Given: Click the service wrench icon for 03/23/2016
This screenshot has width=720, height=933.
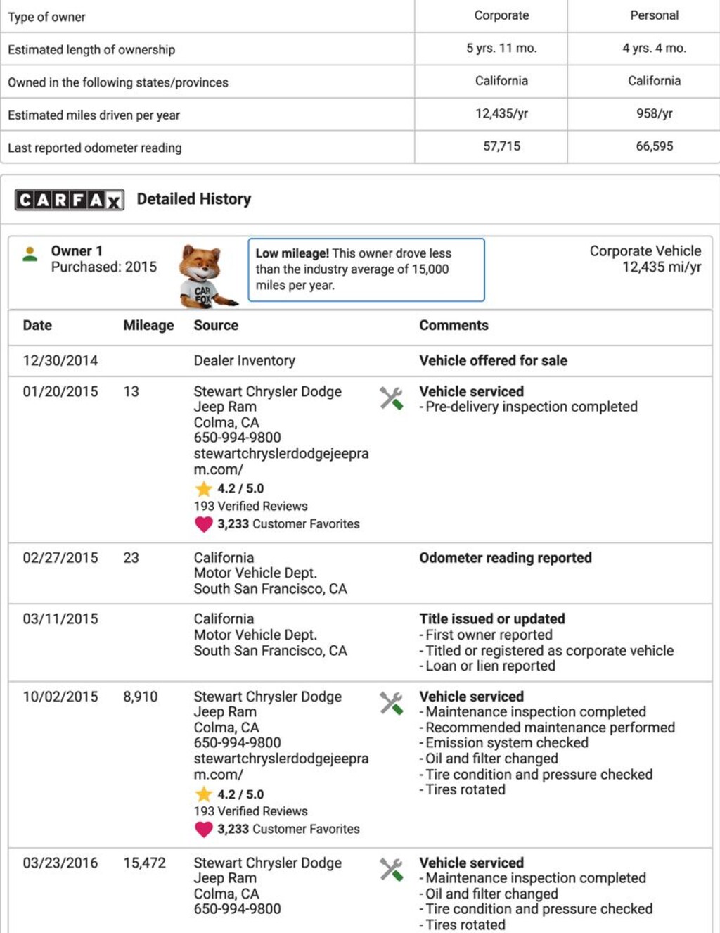Looking at the screenshot, I should [391, 870].
